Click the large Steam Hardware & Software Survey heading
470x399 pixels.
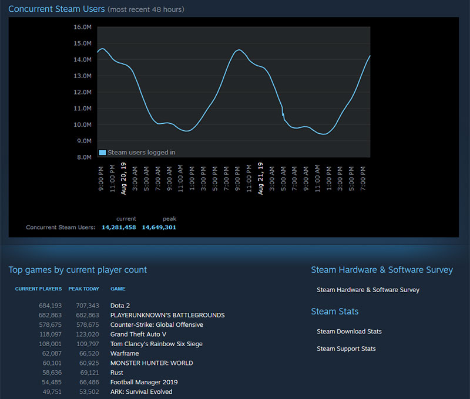pos(382,270)
